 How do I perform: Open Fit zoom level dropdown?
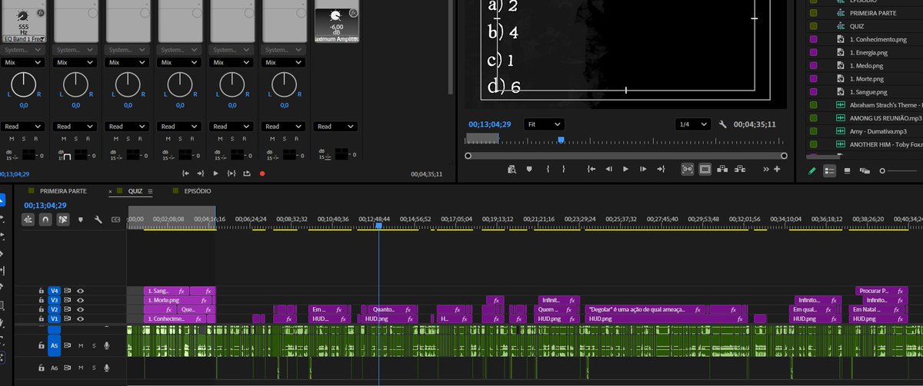coord(544,124)
